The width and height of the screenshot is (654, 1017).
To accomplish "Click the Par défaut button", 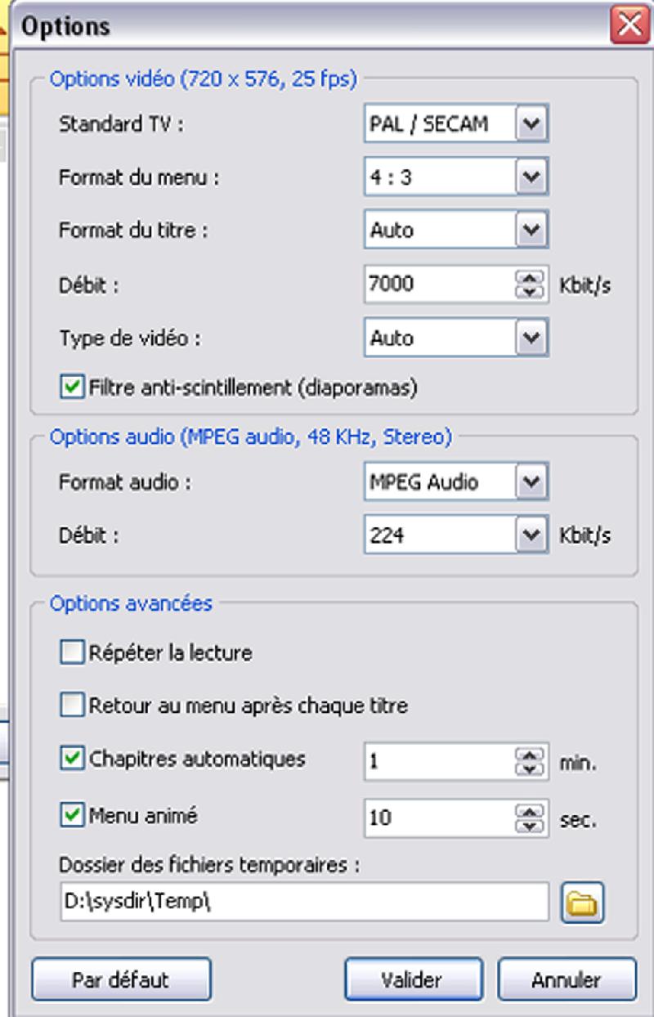I will 120,979.
